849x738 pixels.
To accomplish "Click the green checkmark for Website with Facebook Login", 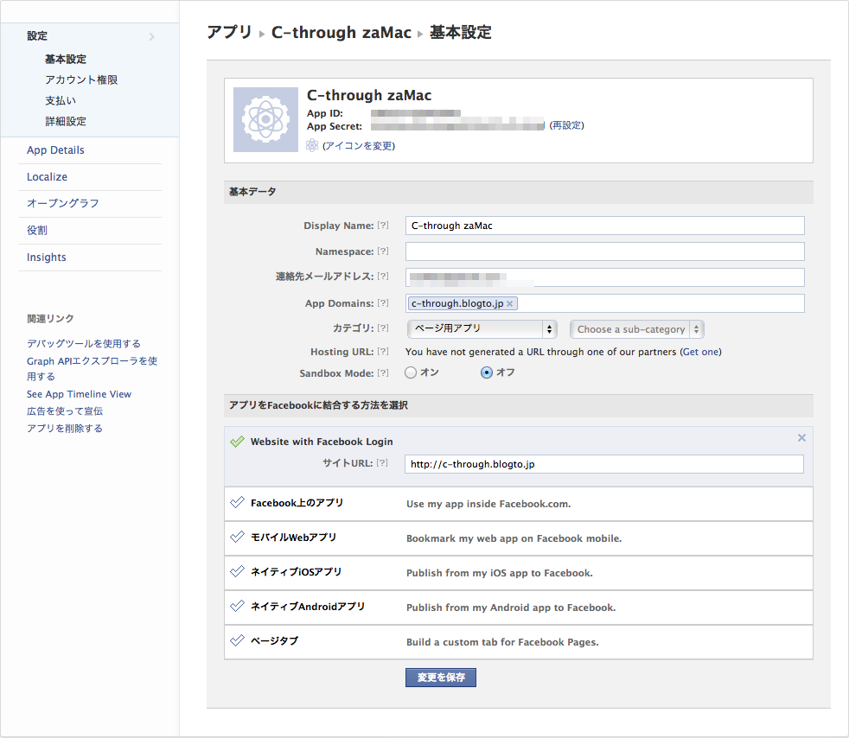I will (x=237, y=442).
